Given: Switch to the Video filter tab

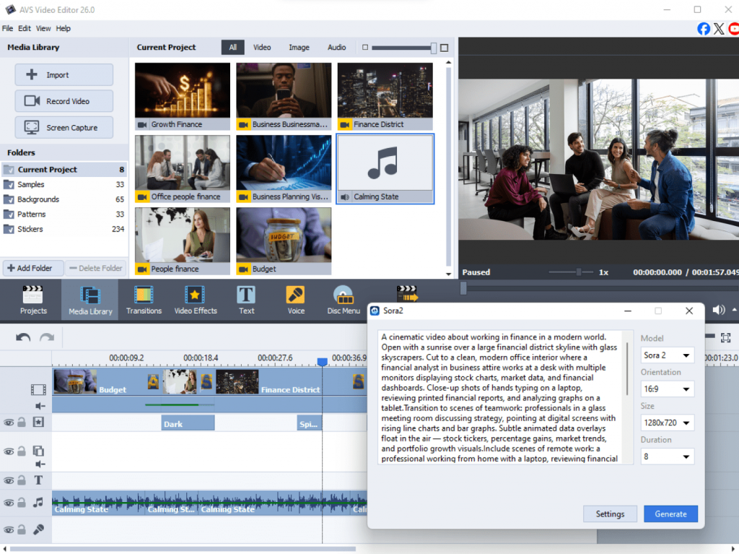Looking at the screenshot, I should (x=262, y=48).
